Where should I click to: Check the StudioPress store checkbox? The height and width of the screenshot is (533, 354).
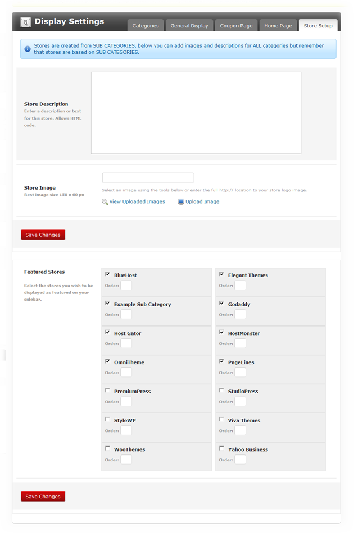[221, 390]
